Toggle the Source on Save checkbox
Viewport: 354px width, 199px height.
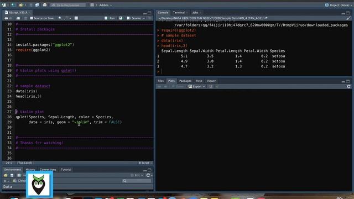(x=32, y=18)
